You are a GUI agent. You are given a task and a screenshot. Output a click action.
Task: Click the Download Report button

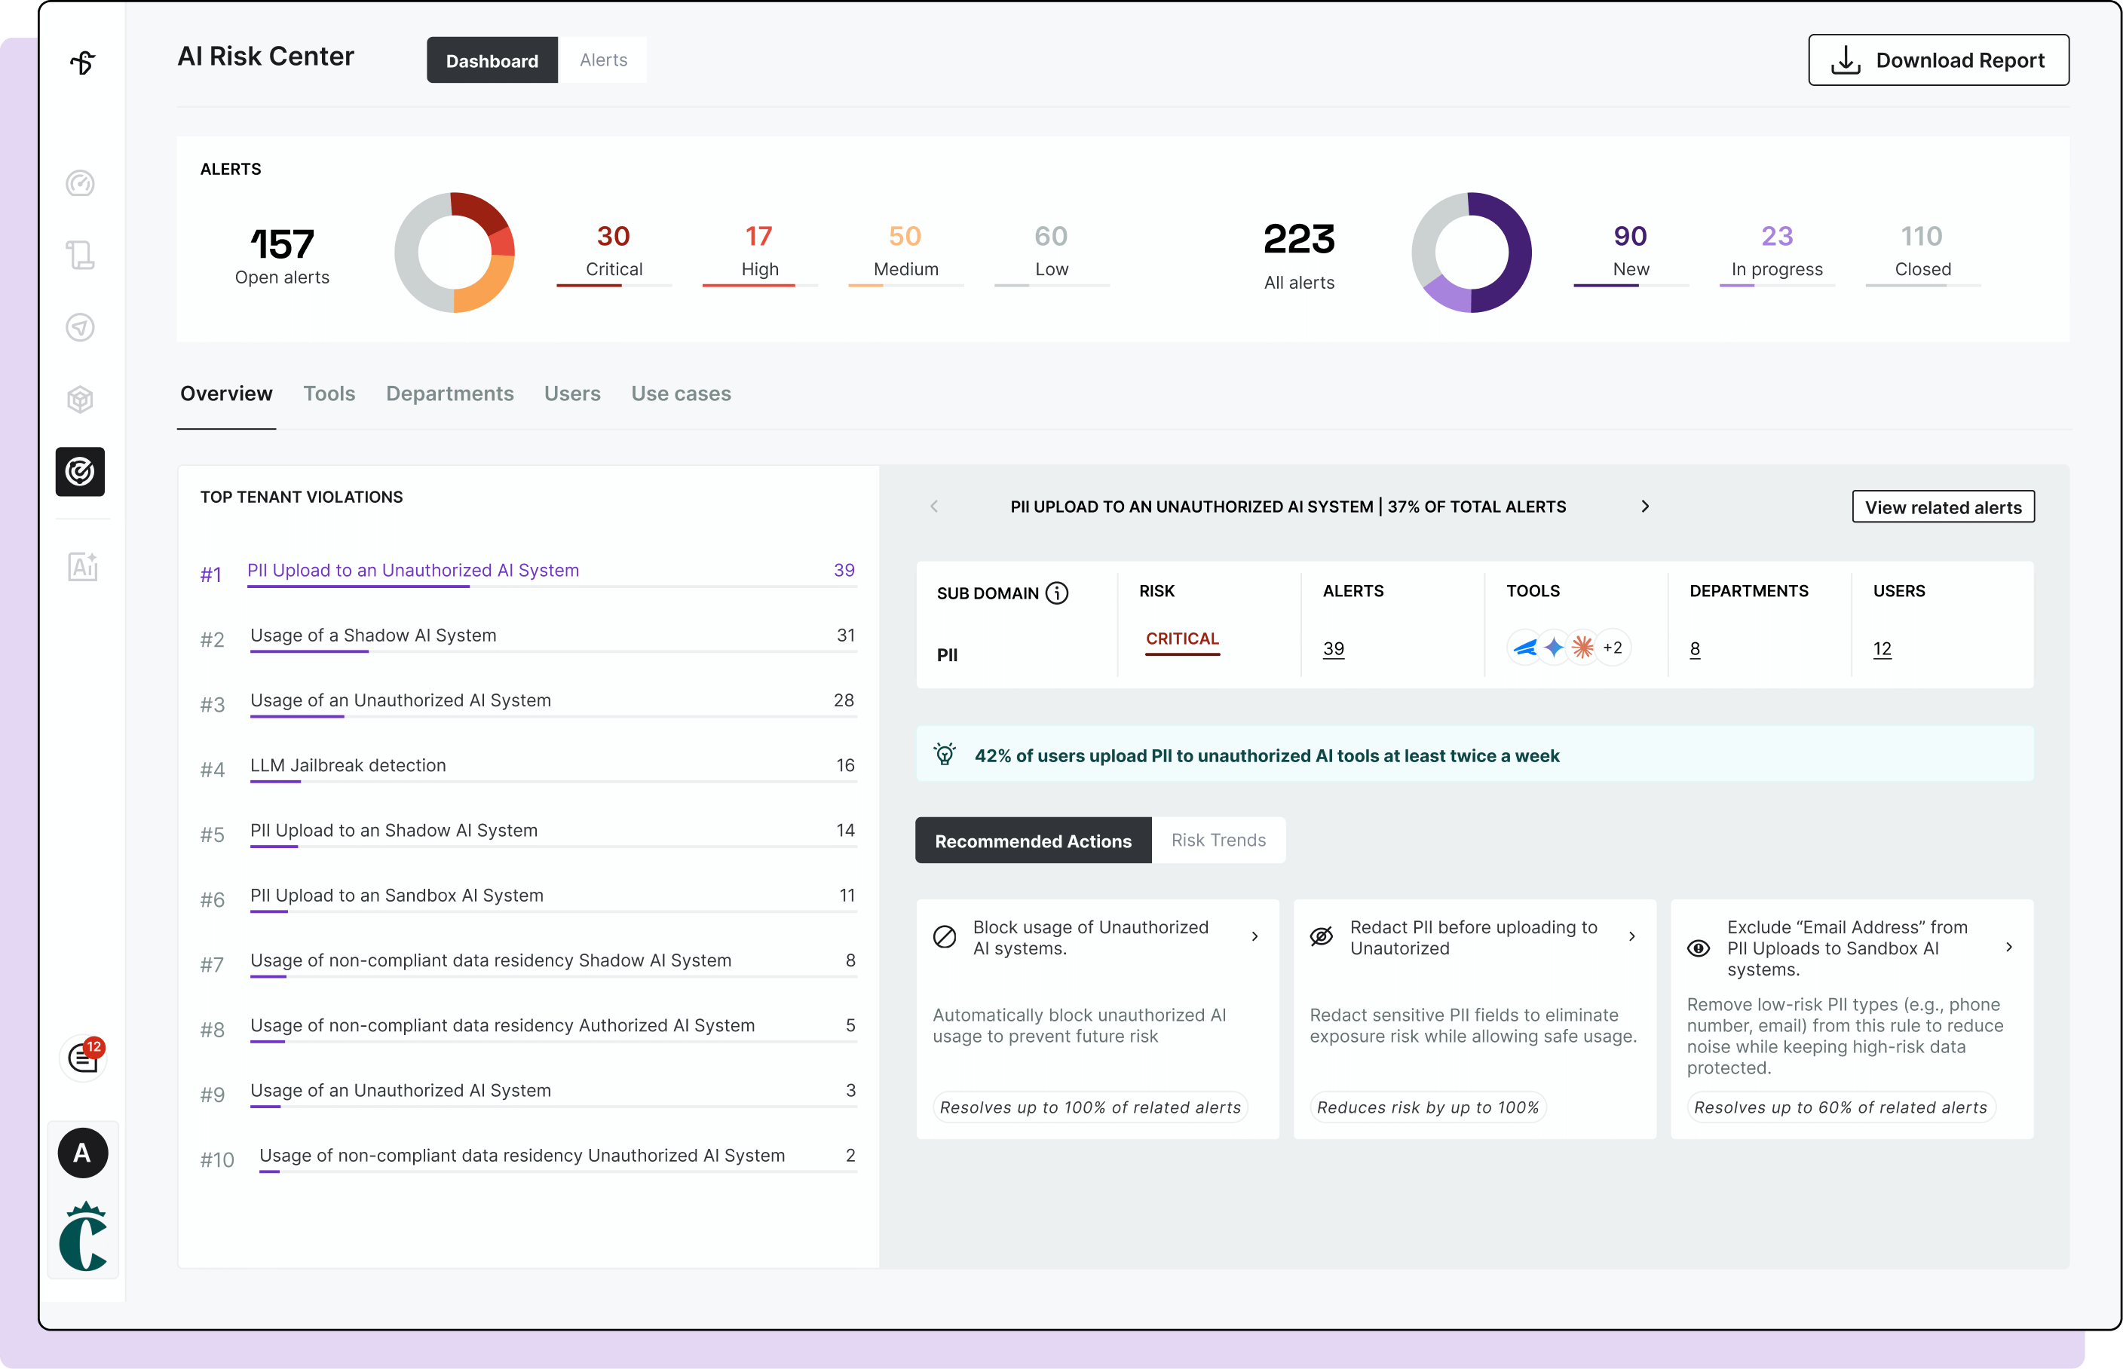coord(1938,60)
